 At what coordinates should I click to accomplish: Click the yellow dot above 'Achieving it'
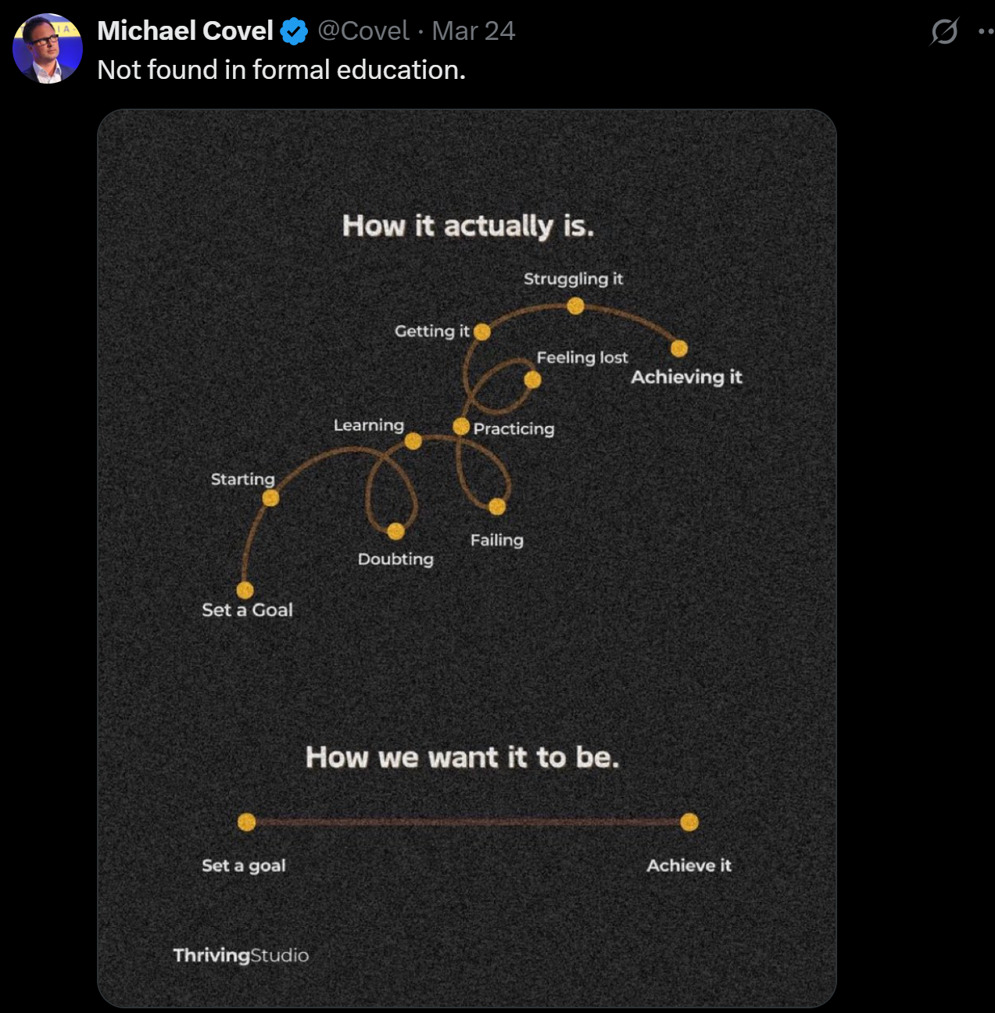pos(679,349)
